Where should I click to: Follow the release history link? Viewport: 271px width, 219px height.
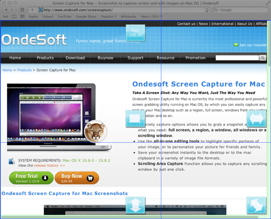(x=49, y=165)
